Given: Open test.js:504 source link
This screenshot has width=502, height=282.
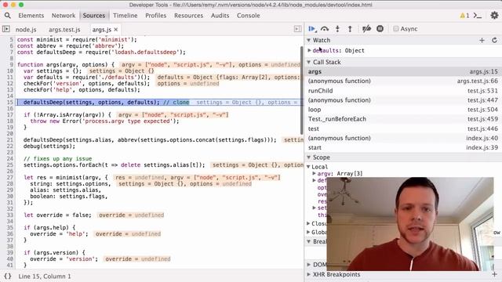Looking at the screenshot, I should pyautogui.click(x=483, y=110).
